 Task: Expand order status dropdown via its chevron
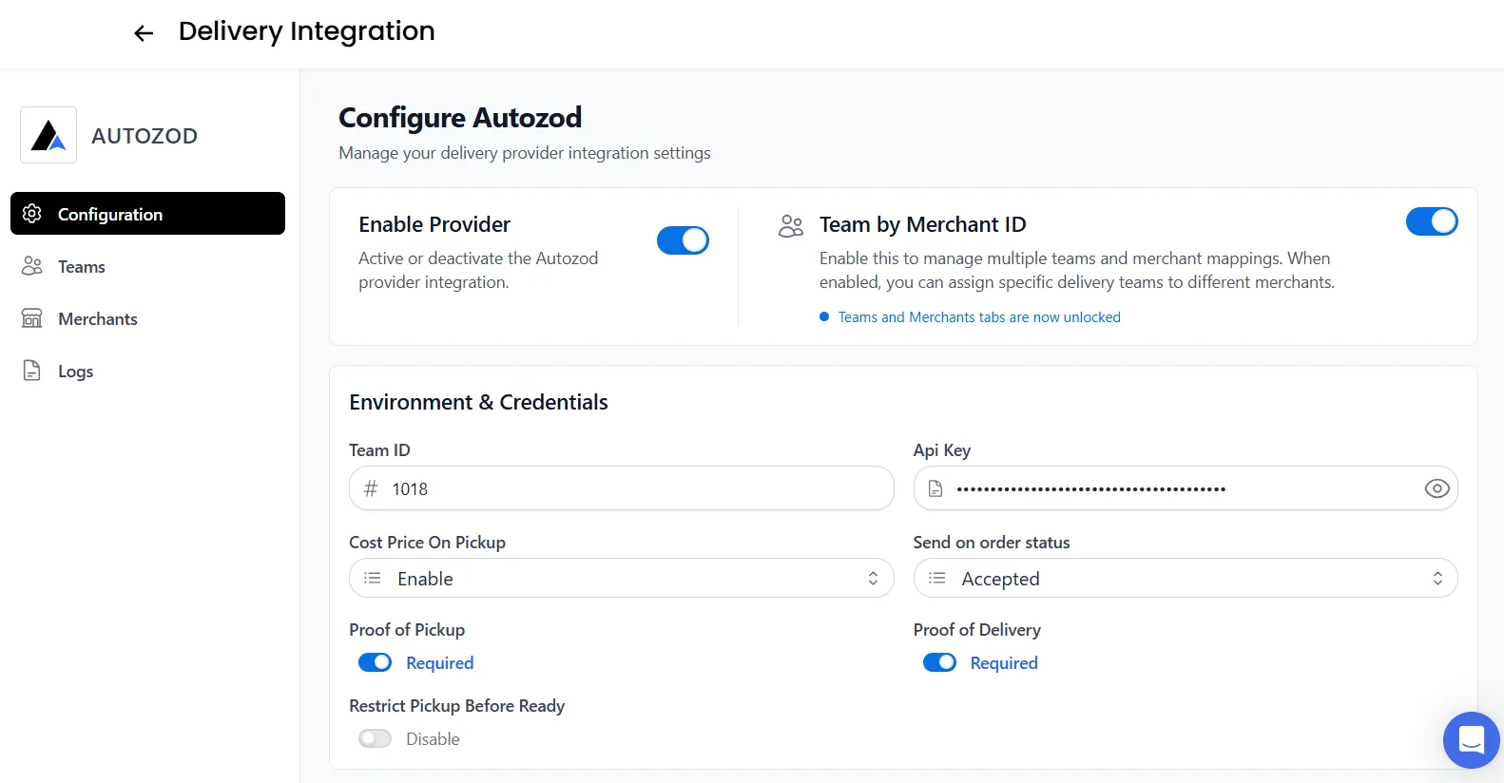pyautogui.click(x=1437, y=578)
